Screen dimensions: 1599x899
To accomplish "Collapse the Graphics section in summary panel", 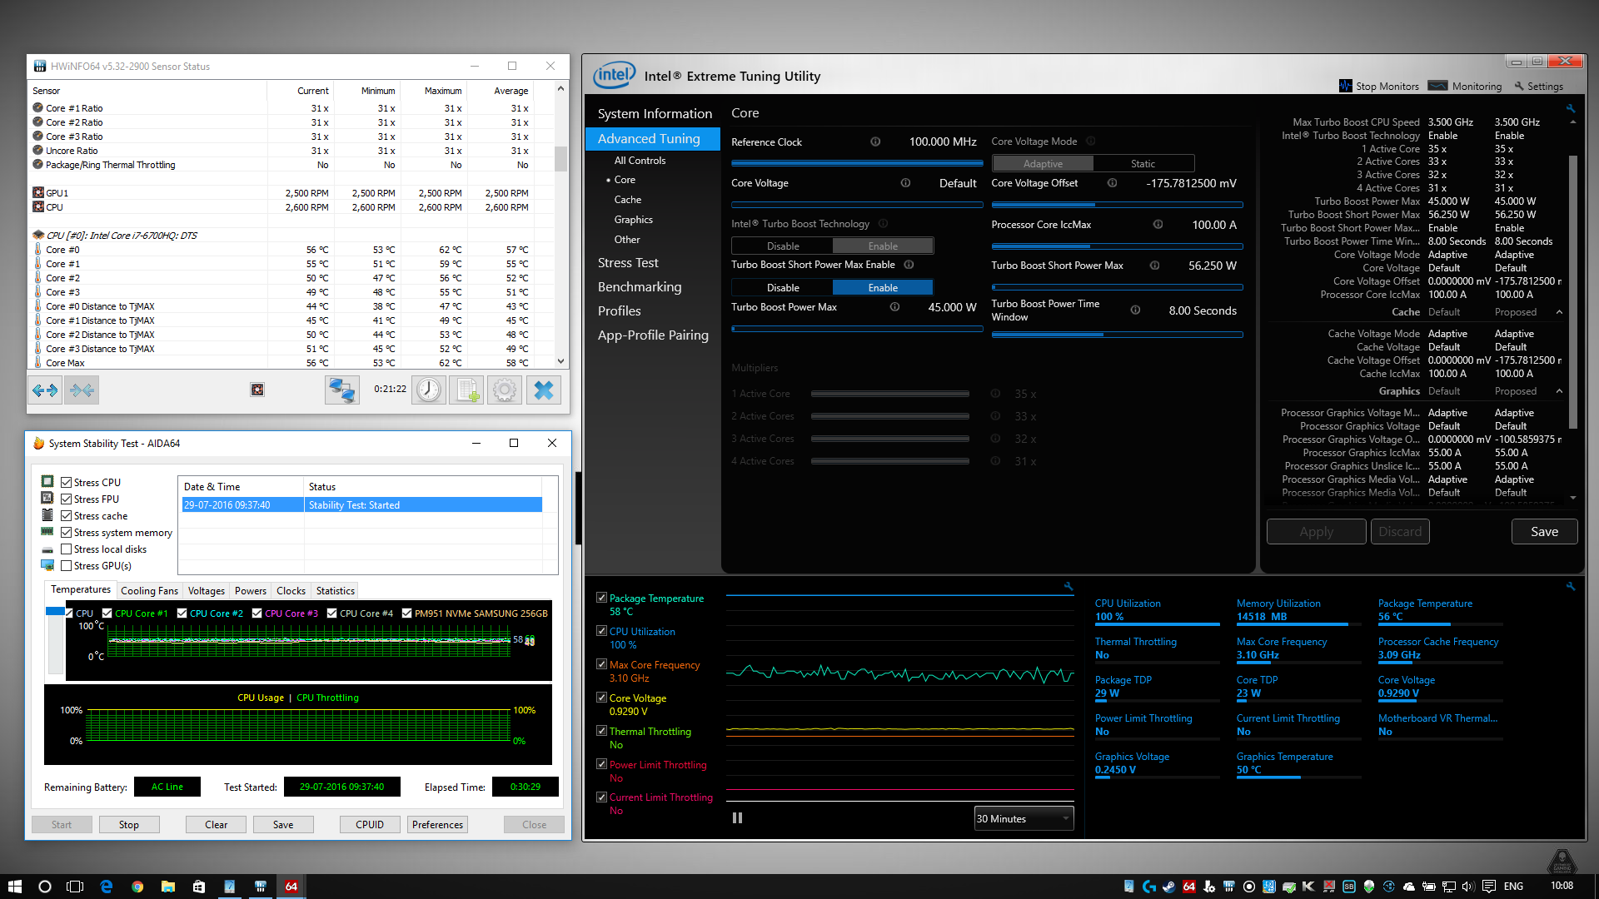I will click(x=1559, y=391).
